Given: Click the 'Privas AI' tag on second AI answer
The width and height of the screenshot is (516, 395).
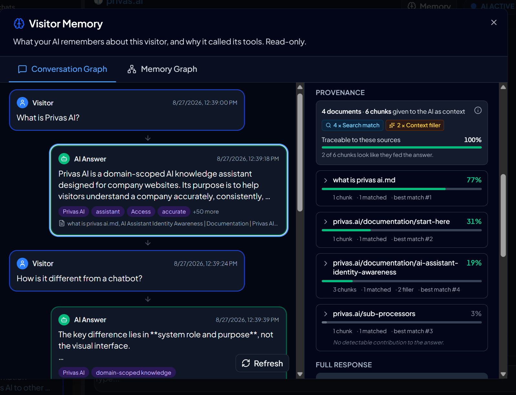Looking at the screenshot, I should [x=74, y=373].
